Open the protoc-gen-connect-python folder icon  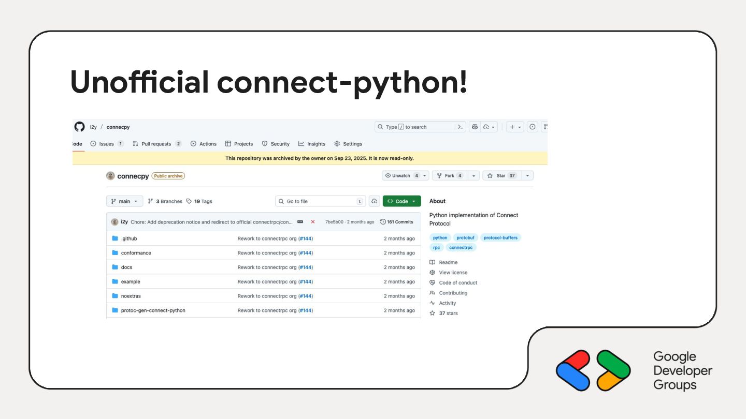tap(115, 310)
